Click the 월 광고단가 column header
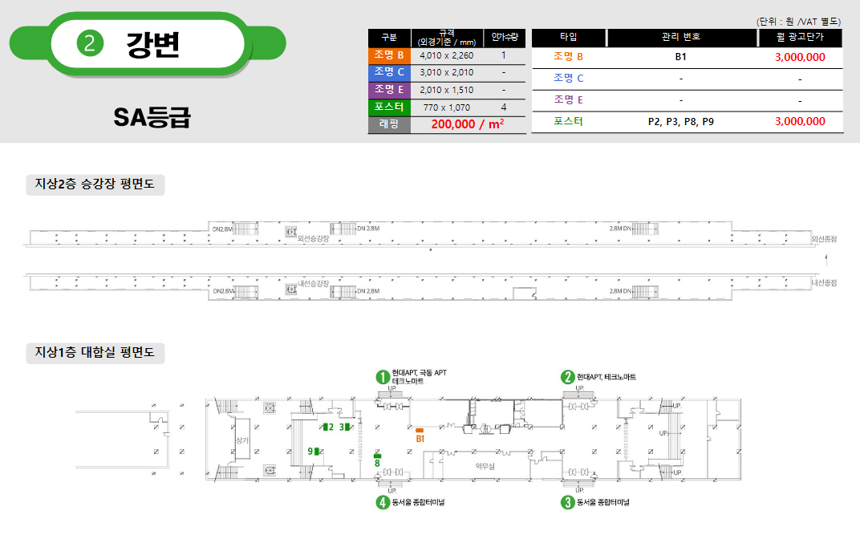 tap(800, 37)
